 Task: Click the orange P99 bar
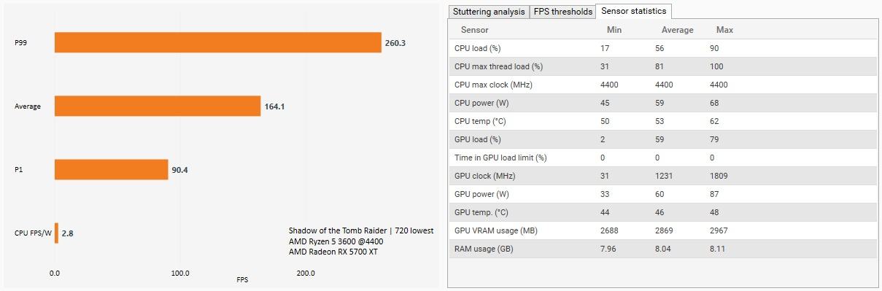pos(218,42)
